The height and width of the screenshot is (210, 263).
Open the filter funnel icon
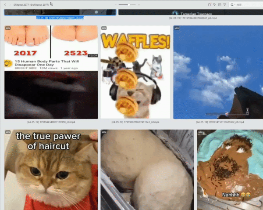click(x=225, y=5)
